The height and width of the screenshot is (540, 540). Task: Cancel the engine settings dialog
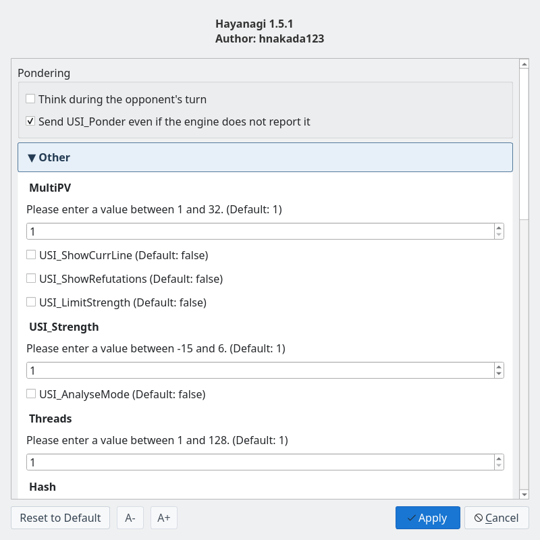click(497, 518)
